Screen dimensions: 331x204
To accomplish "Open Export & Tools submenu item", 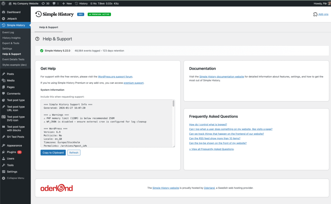I will pos(11,43).
